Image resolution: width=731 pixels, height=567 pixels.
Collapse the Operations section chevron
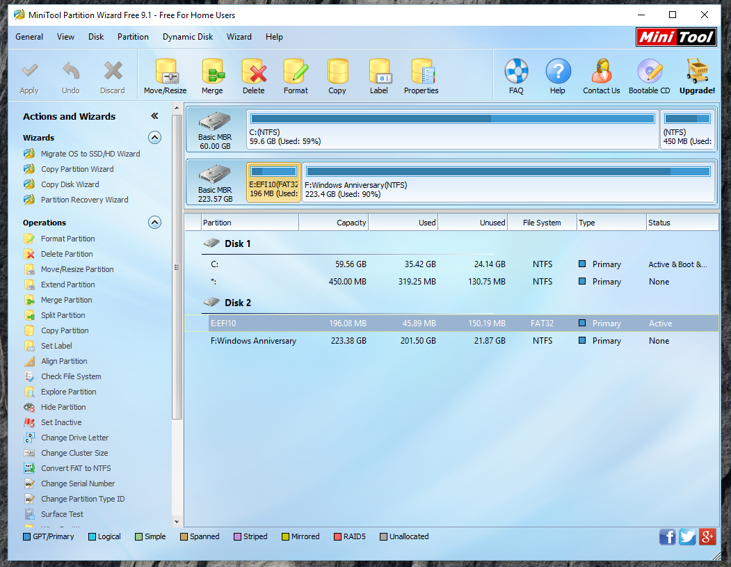155,223
